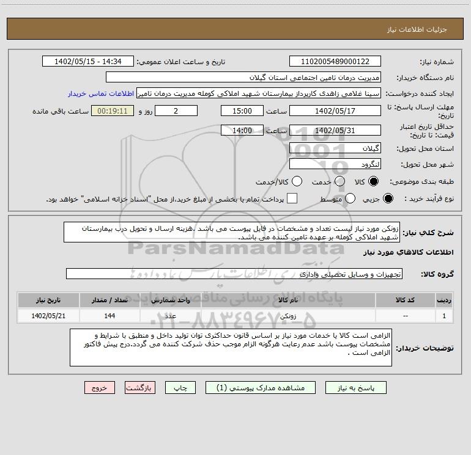Image resolution: width=471 pixels, height=455 pixels.
Task: Open مشاهده مدارک پیوستی (1) button
Action: tap(261, 388)
